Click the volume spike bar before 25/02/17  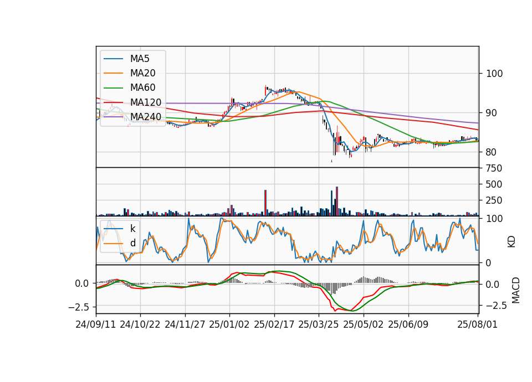[265, 203]
